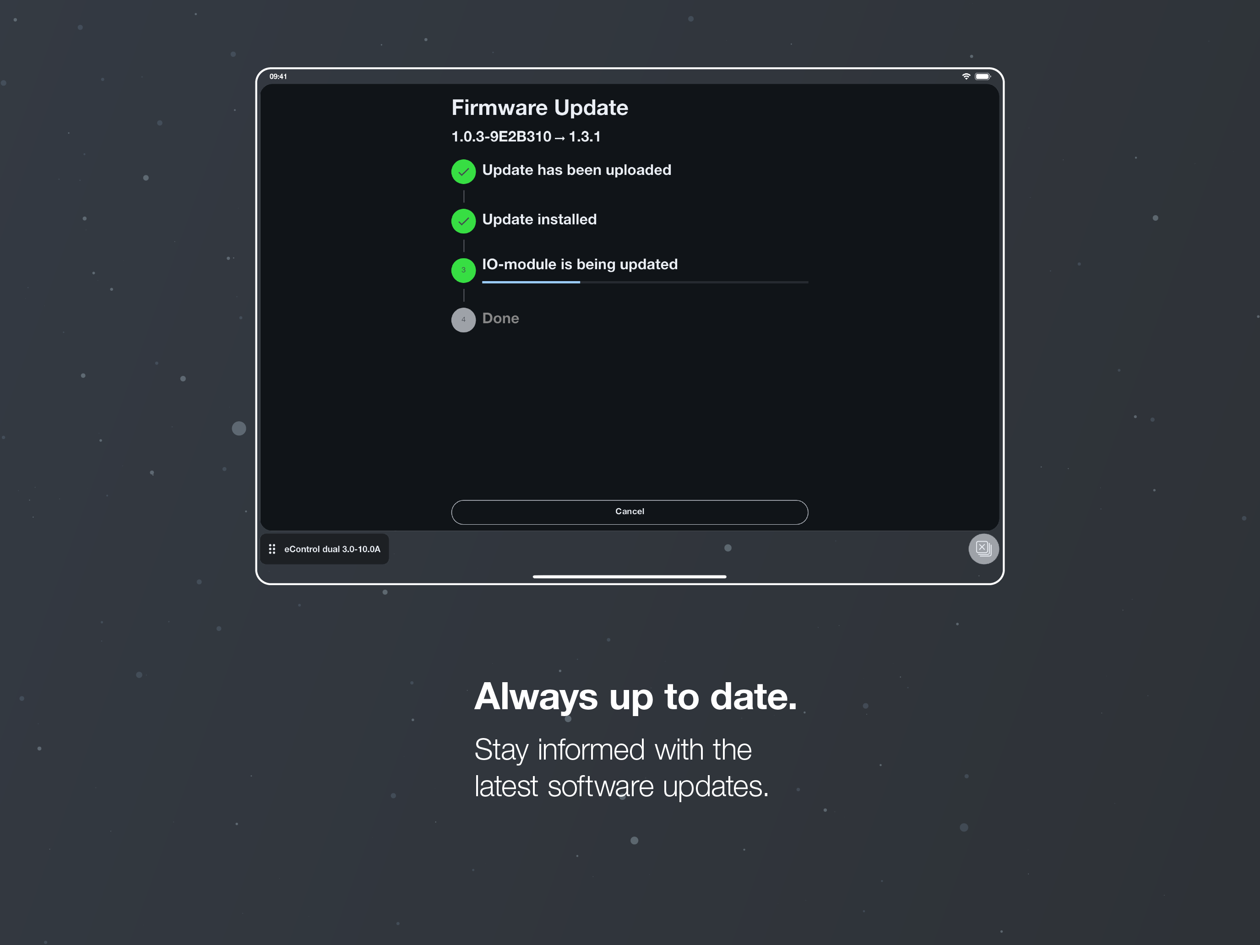Click the version text 1.0.3-9E2B310 → 1.3.1

(x=526, y=137)
